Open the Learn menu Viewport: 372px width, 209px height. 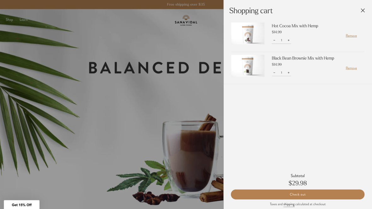click(24, 20)
